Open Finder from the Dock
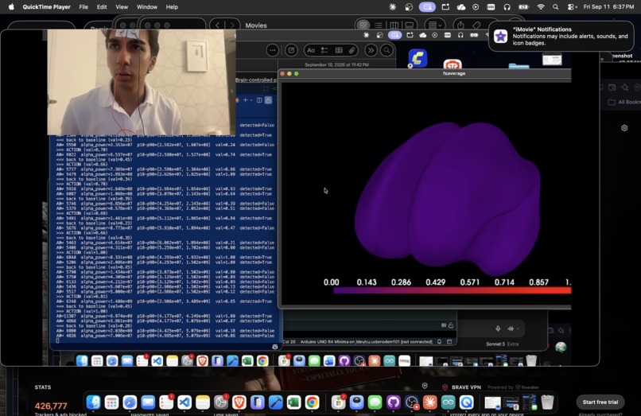The width and height of the screenshot is (641, 416). (x=93, y=402)
